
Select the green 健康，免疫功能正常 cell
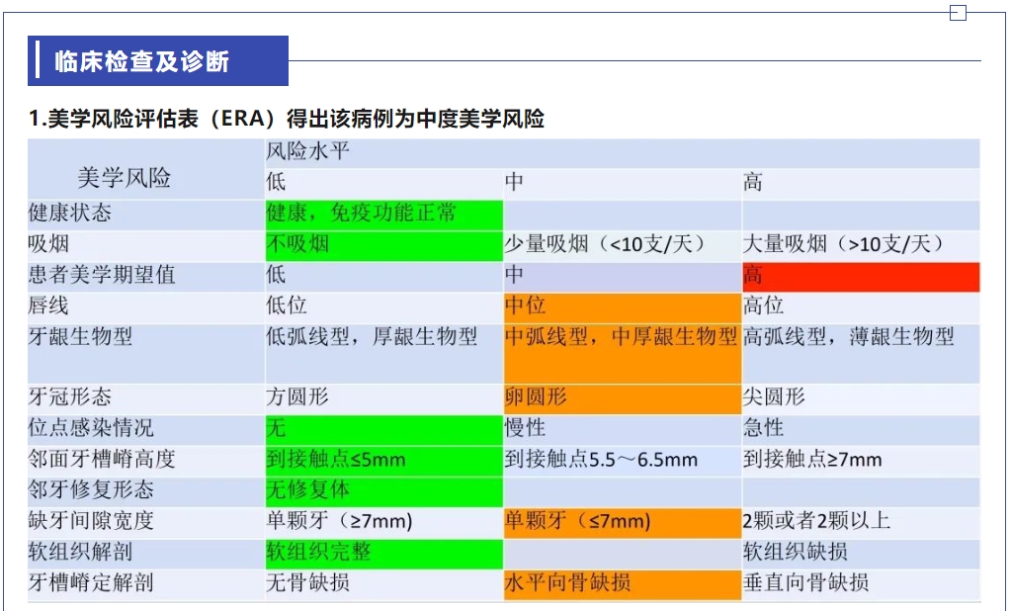tap(383, 214)
